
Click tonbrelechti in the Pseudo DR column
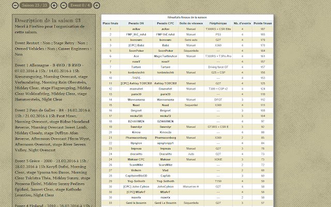point(136,72)
